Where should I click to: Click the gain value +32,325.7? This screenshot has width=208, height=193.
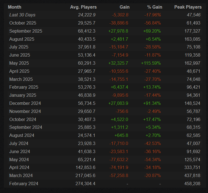coord(118,63)
